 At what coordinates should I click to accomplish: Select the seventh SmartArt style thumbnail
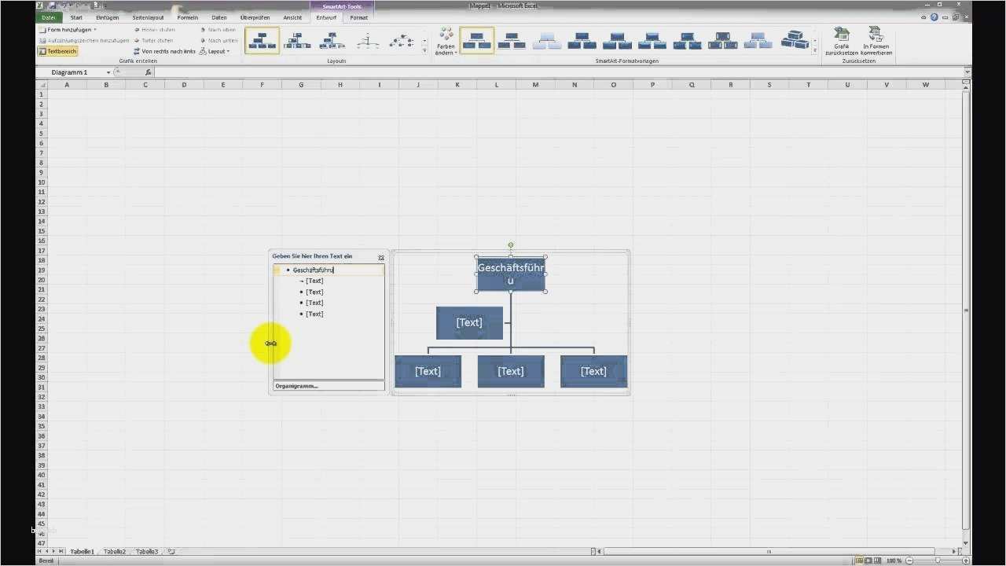pyautogui.click(x=687, y=41)
